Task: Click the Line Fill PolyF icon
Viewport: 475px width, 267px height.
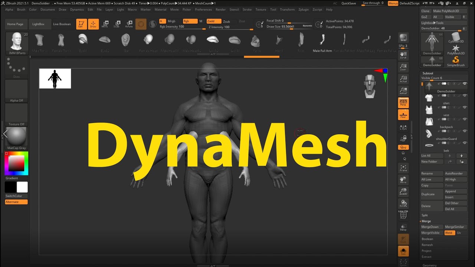Action: [403, 215]
